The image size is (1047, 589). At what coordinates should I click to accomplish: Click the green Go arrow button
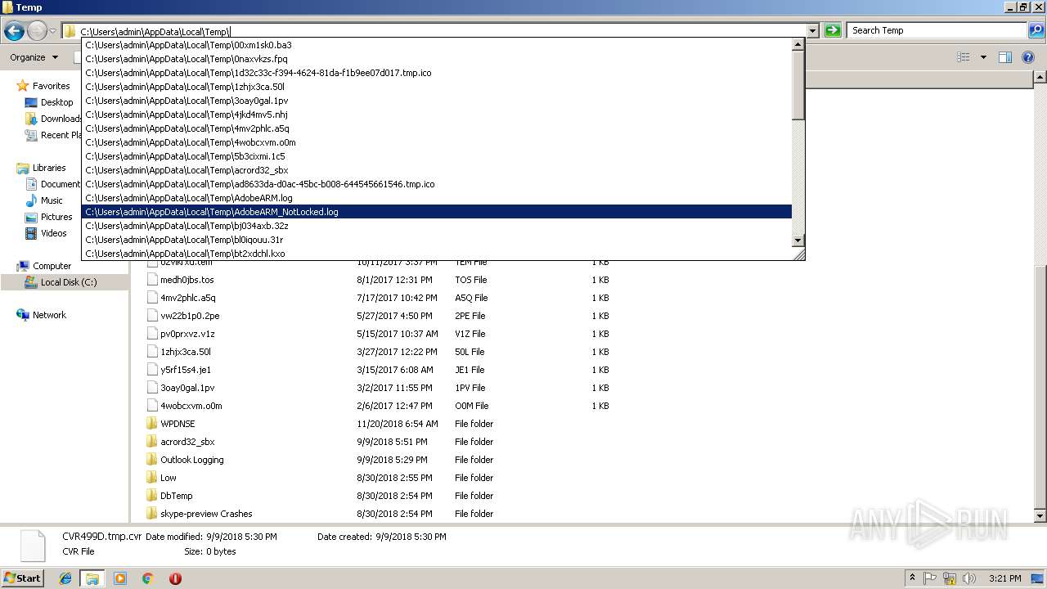[833, 30]
